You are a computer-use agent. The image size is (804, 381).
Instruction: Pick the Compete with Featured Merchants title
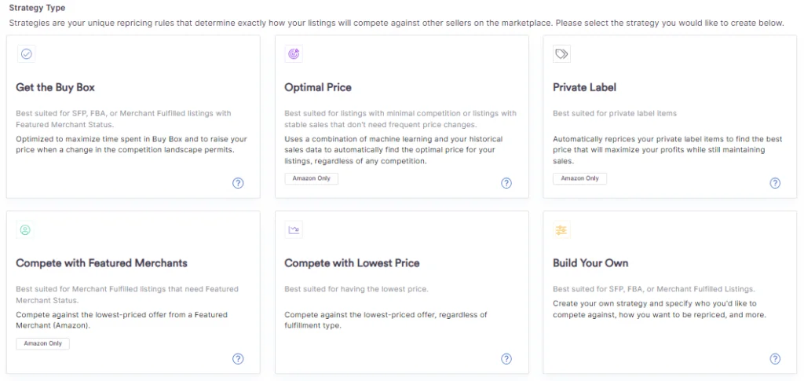click(x=101, y=263)
